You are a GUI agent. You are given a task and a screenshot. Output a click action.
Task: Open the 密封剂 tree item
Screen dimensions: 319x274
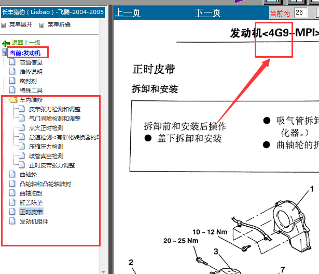point(28,81)
